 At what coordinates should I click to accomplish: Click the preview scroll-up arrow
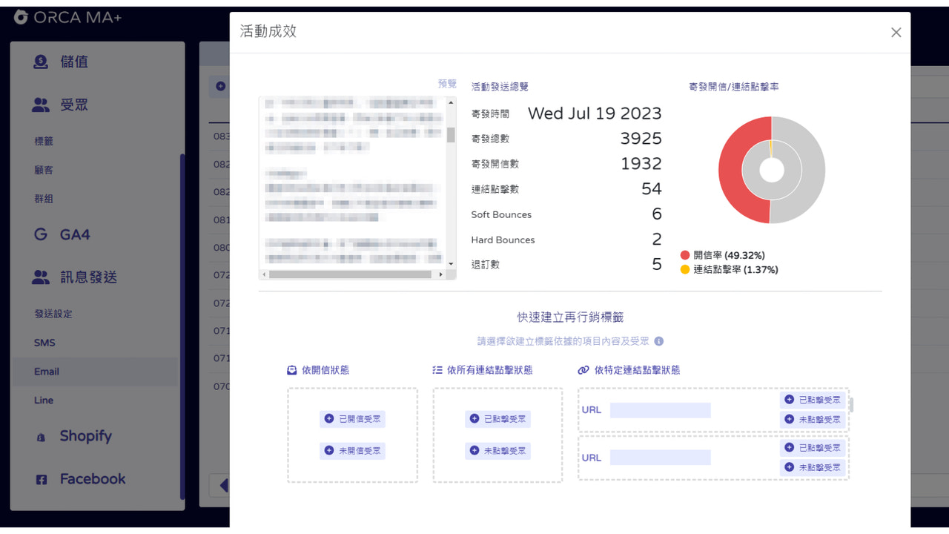click(451, 103)
